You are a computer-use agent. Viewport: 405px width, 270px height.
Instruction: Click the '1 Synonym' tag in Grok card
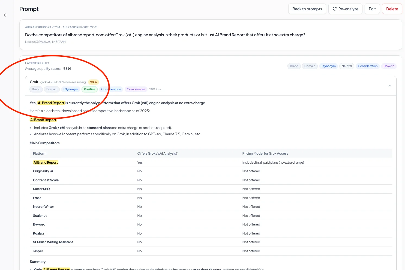[71, 89]
